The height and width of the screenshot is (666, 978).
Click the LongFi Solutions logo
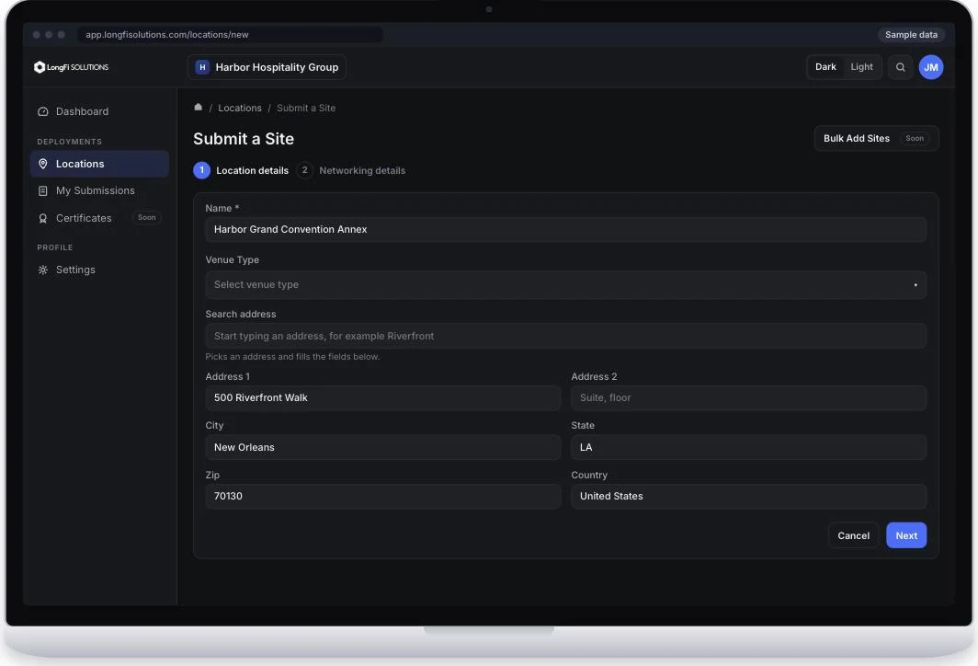coord(71,67)
